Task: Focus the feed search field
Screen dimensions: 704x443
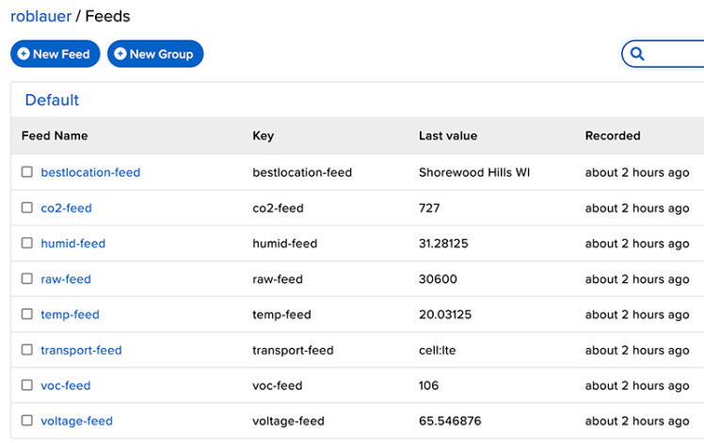Action: pyautogui.click(x=676, y=55)
